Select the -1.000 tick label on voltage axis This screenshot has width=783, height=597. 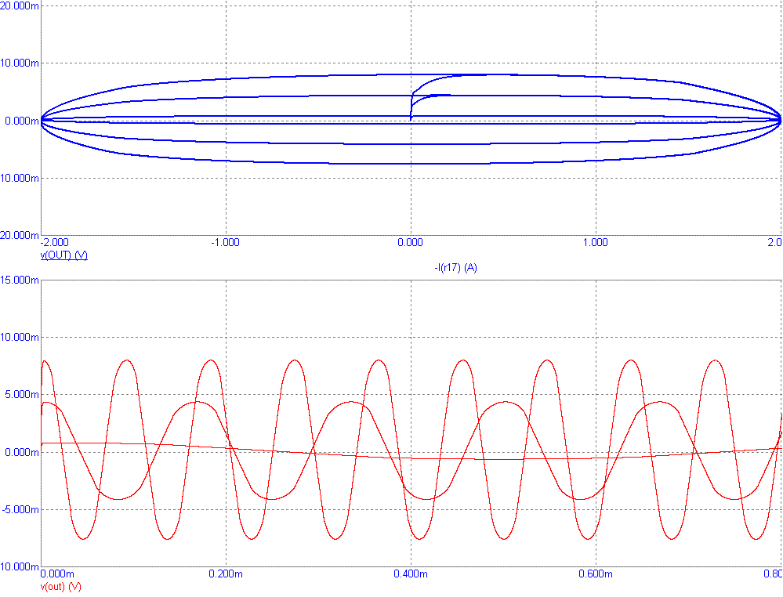[225, 243]
